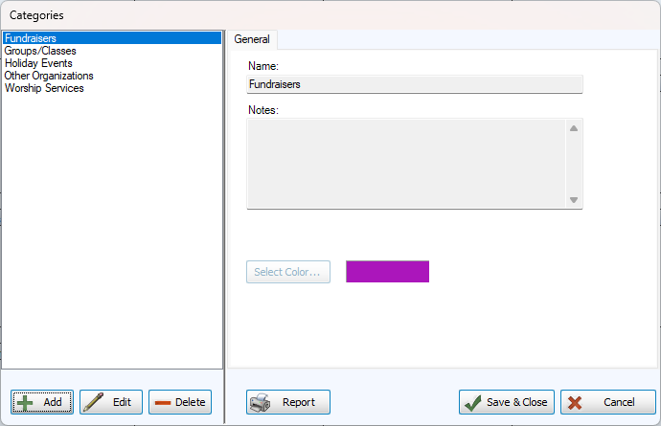The image size is (661, 426).
Task: Click the red X Cancel icon
Action: click(x=577, y=402)
